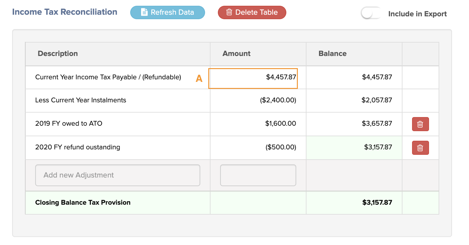The image size is (469, 245).
Task: Click the Amount column header
Action: coord(236,53)
